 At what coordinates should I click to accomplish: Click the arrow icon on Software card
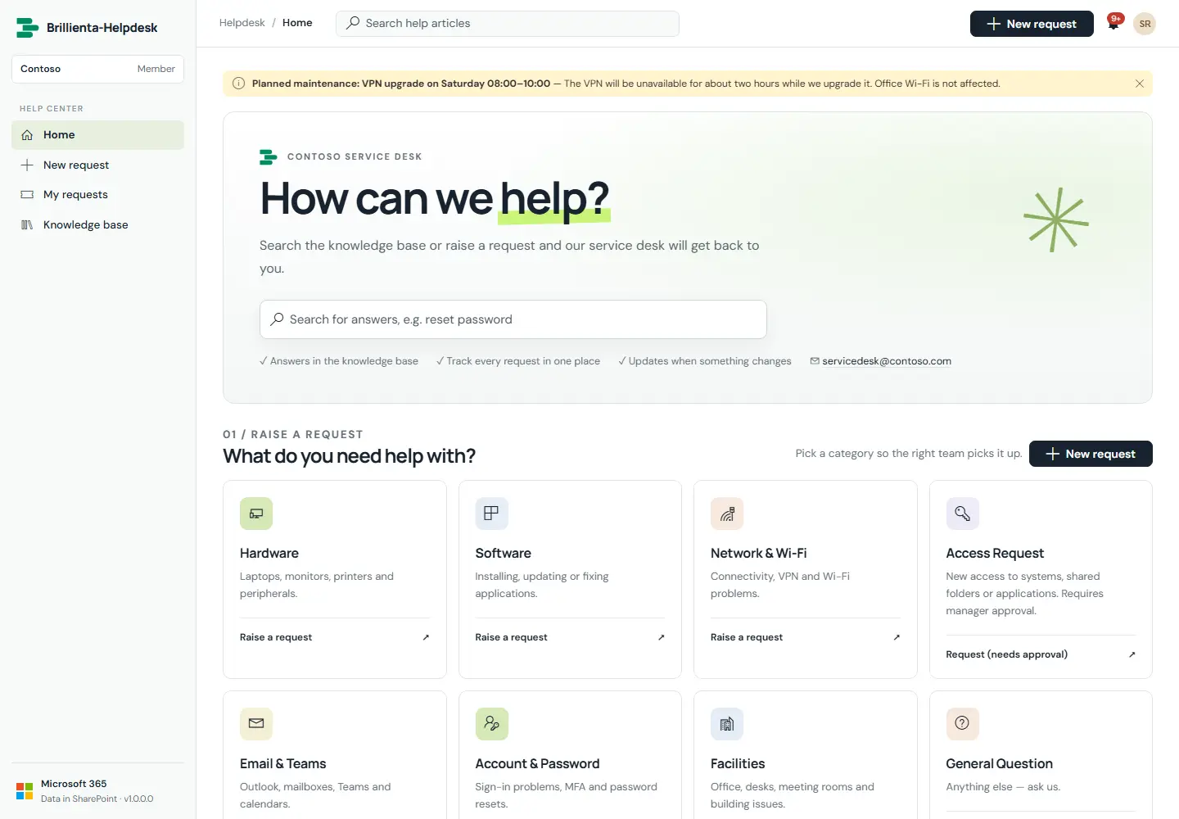click(x=661, y=637)
